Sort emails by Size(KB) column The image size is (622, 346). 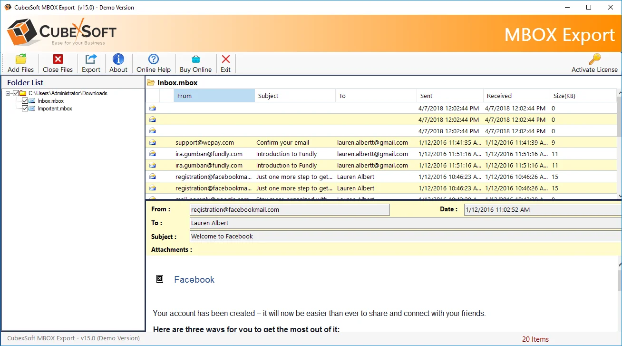[583, 96]
